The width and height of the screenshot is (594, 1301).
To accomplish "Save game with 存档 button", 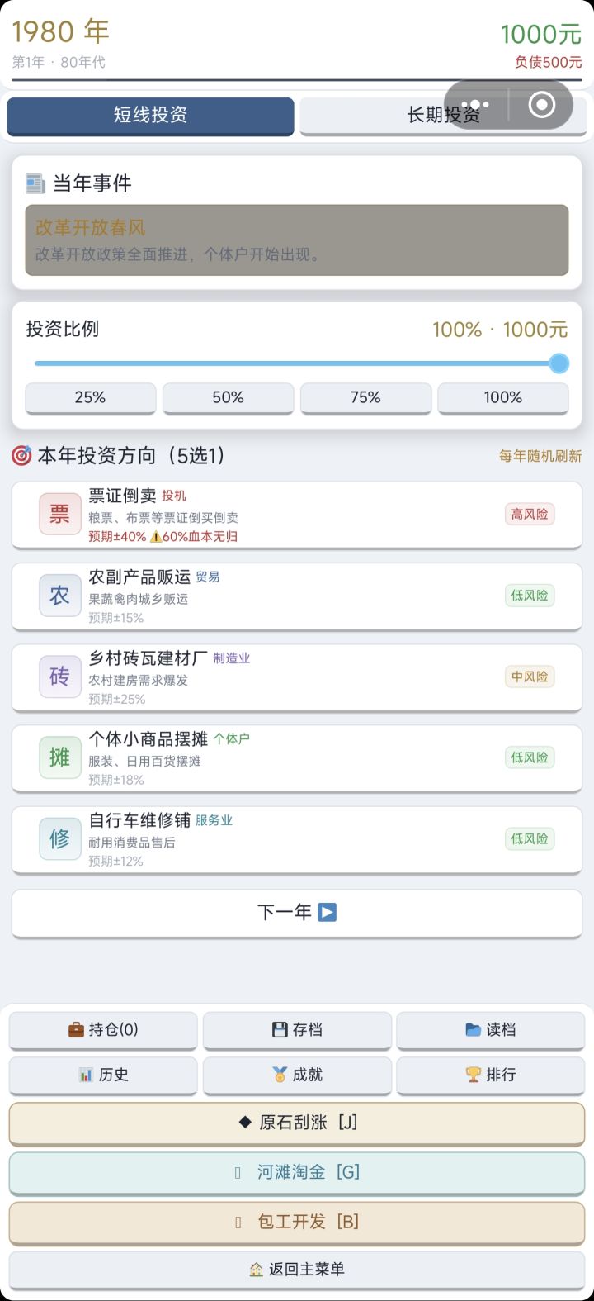I will [297, 1030].
